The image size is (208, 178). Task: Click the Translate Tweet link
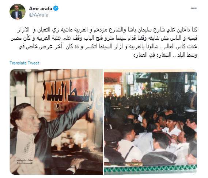coord(24,63)
